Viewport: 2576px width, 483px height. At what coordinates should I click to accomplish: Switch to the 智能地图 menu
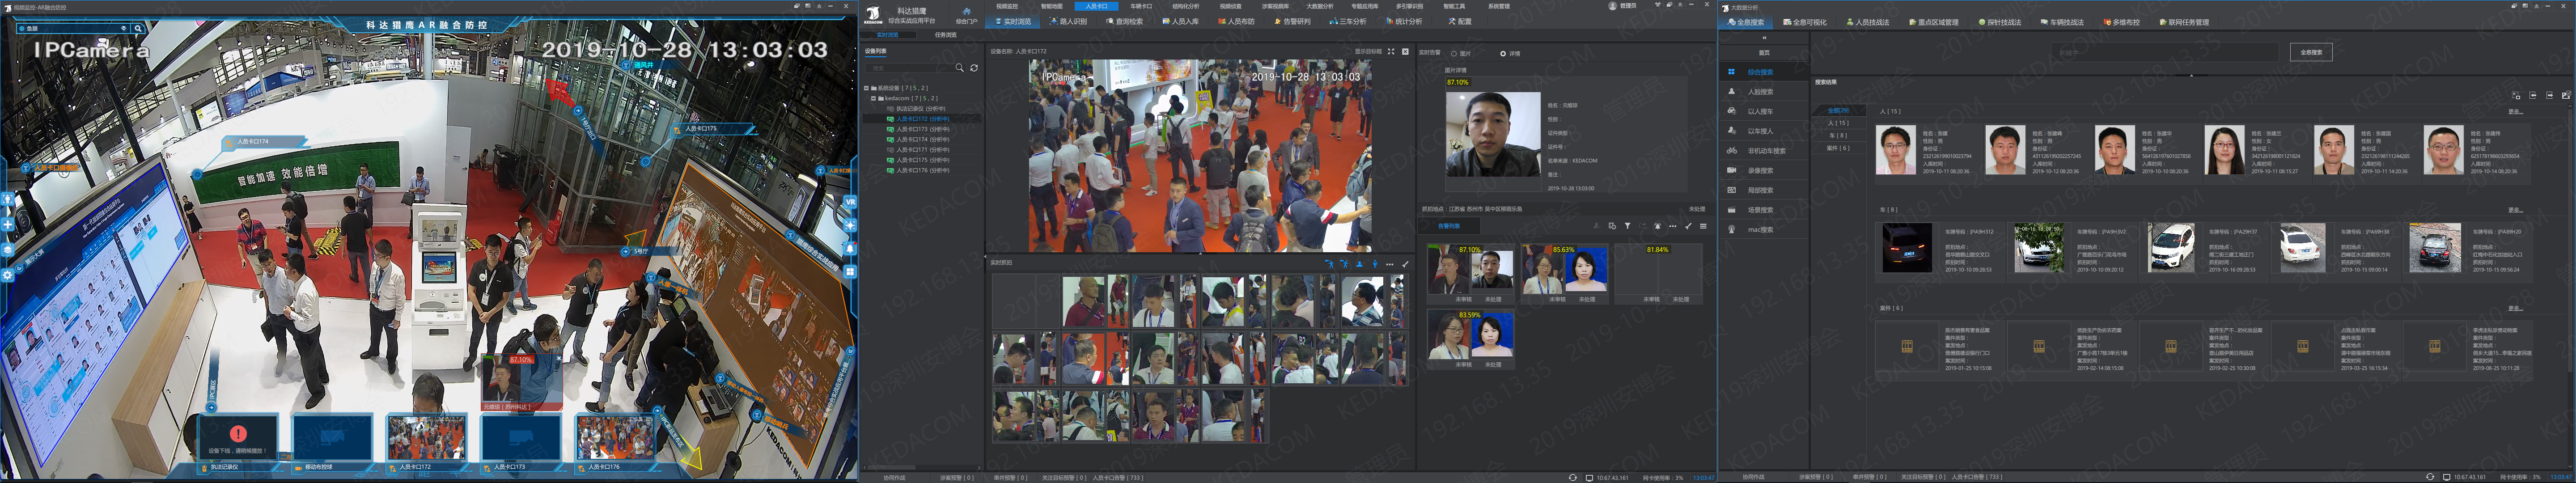1051,6
